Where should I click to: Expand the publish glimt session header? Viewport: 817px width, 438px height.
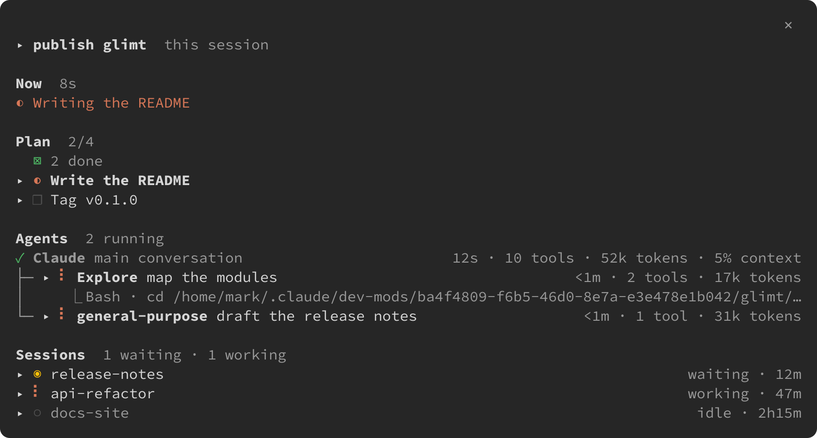(x=20, y=45)
